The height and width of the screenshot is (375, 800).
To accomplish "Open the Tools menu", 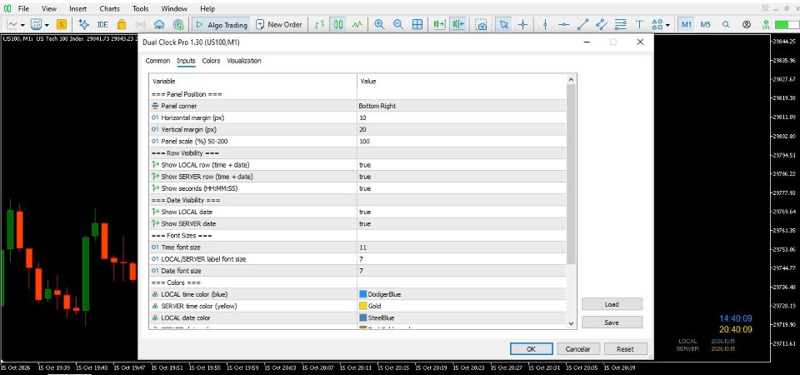I will coord(140,8).
